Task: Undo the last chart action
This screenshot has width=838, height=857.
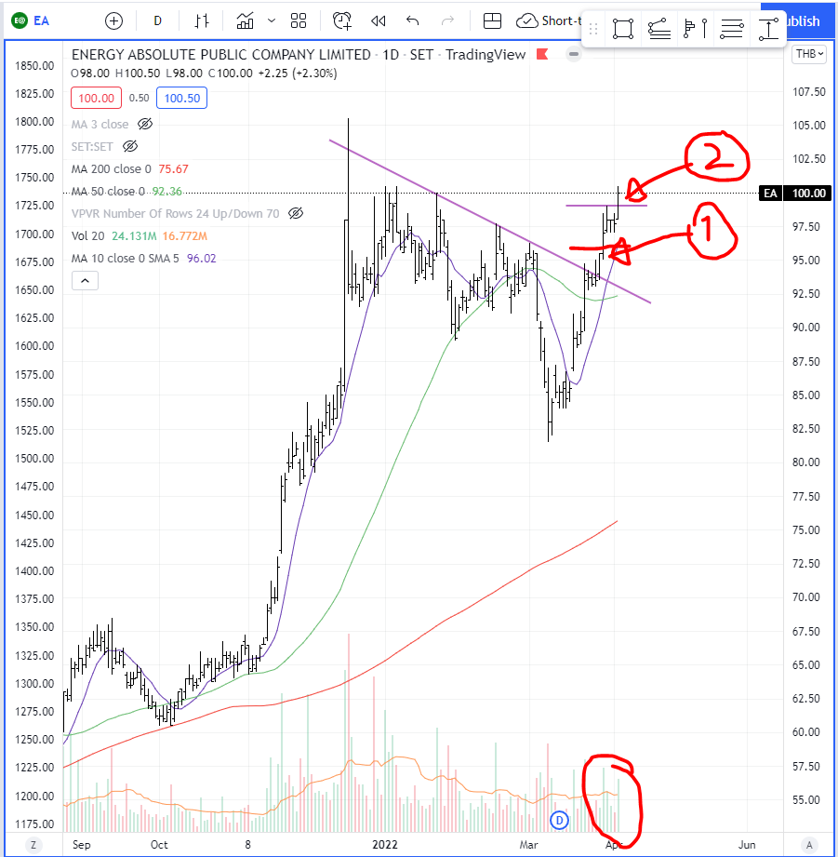Action: tap(412, 20)
